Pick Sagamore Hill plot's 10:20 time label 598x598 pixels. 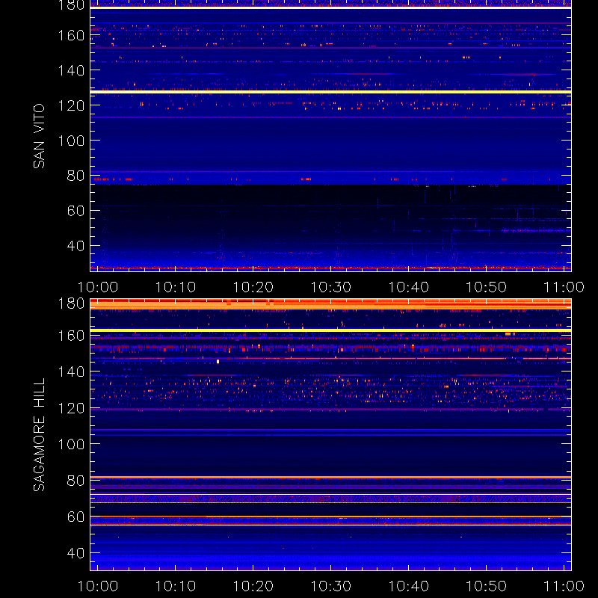coord(253,586)
